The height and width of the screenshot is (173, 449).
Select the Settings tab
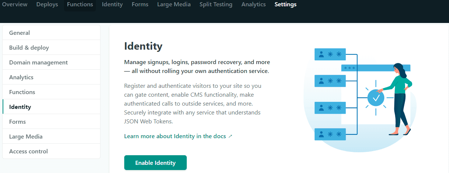285,4
